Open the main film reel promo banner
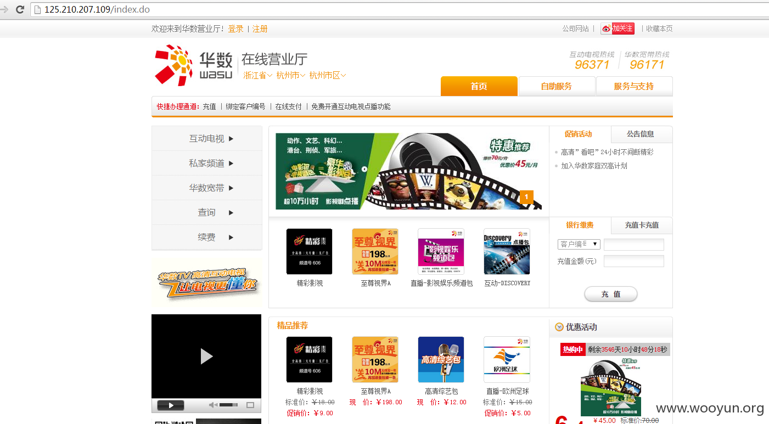769x424 pixels. [x=408, y=171]
